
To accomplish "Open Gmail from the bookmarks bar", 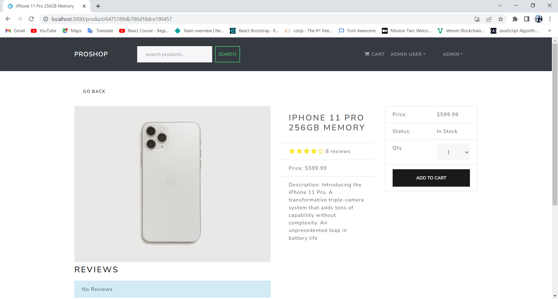I will [x=15, y=30].
